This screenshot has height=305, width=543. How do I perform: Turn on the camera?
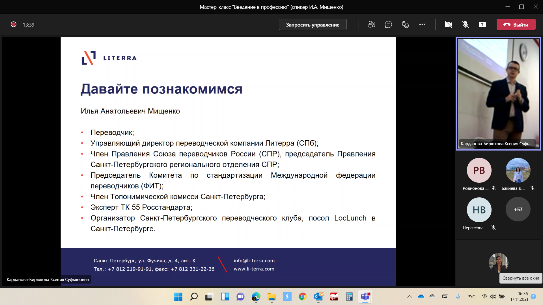[x=448, y=25]
